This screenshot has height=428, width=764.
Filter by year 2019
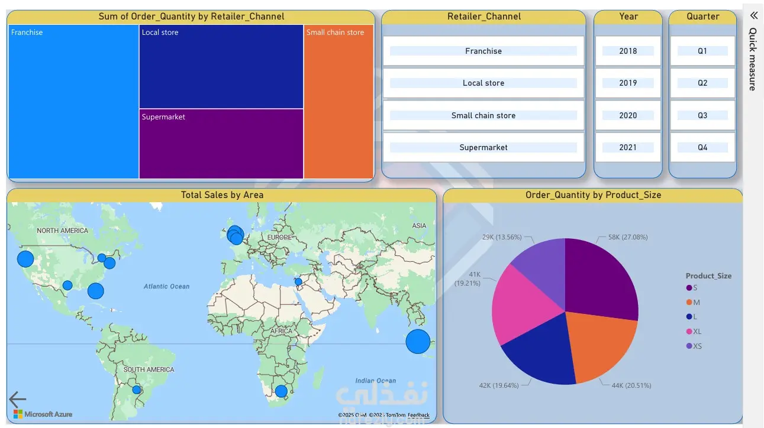pos(628,83)
